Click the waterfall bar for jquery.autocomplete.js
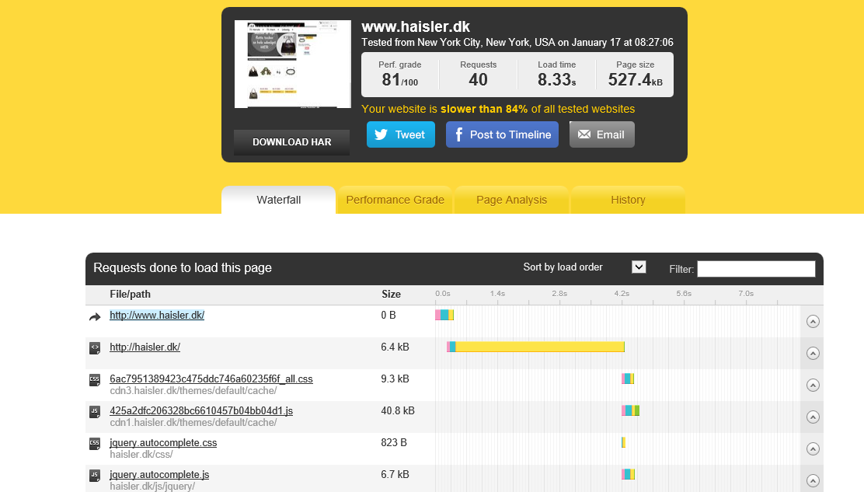864x492 pixels. (x=628, y=474)
